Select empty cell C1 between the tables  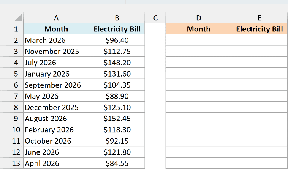(x=155, y=29)
